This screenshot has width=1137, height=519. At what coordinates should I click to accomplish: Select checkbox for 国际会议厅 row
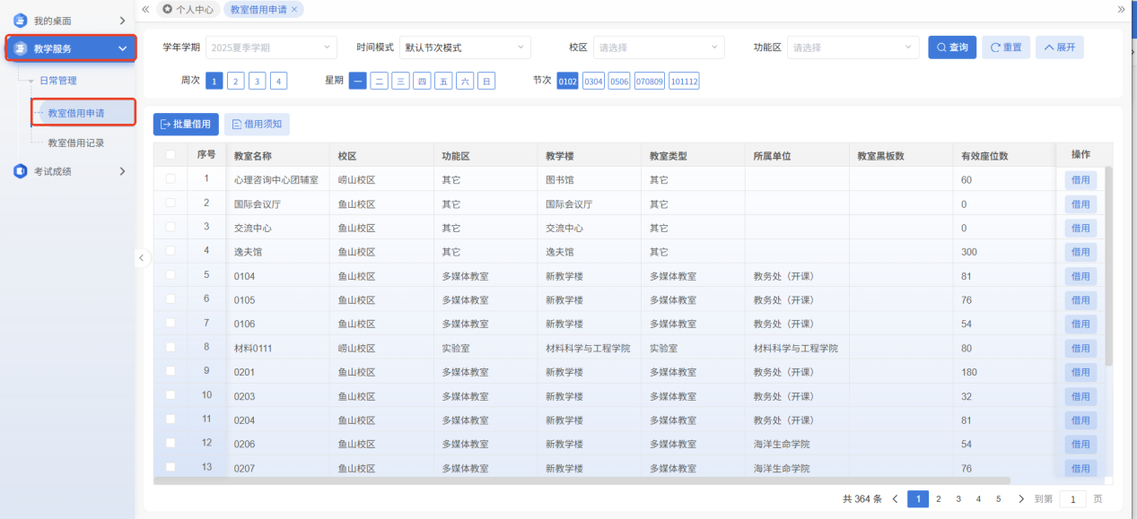171,203
